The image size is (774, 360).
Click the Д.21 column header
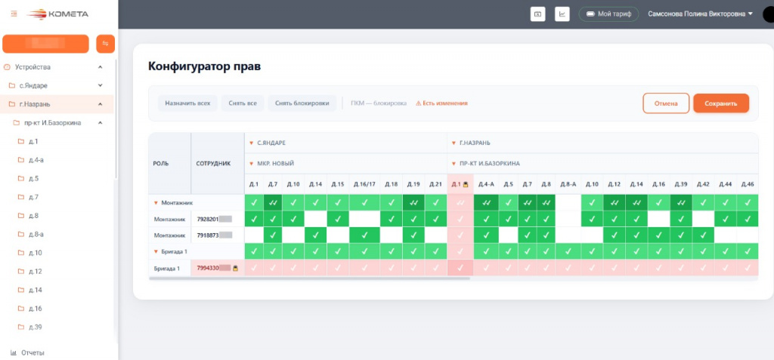pos(435,184)
